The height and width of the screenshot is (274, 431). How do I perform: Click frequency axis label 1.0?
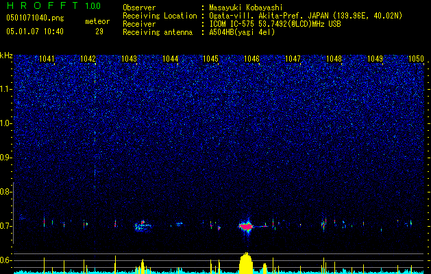pyautogui.click(x=6, y=123)
